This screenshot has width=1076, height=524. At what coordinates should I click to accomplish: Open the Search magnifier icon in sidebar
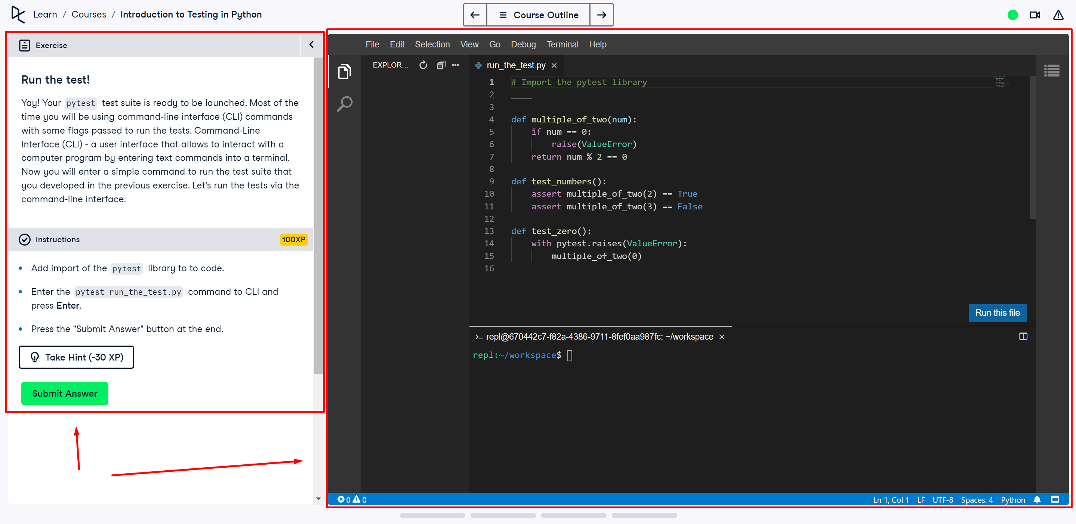tap(345, 104)
